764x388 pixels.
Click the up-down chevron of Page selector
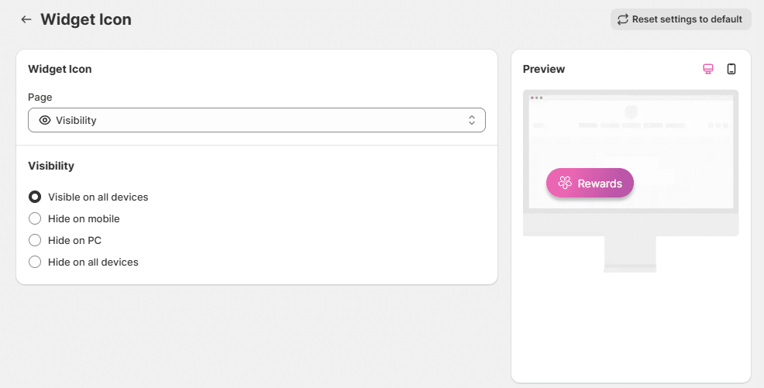pos(472,120)
